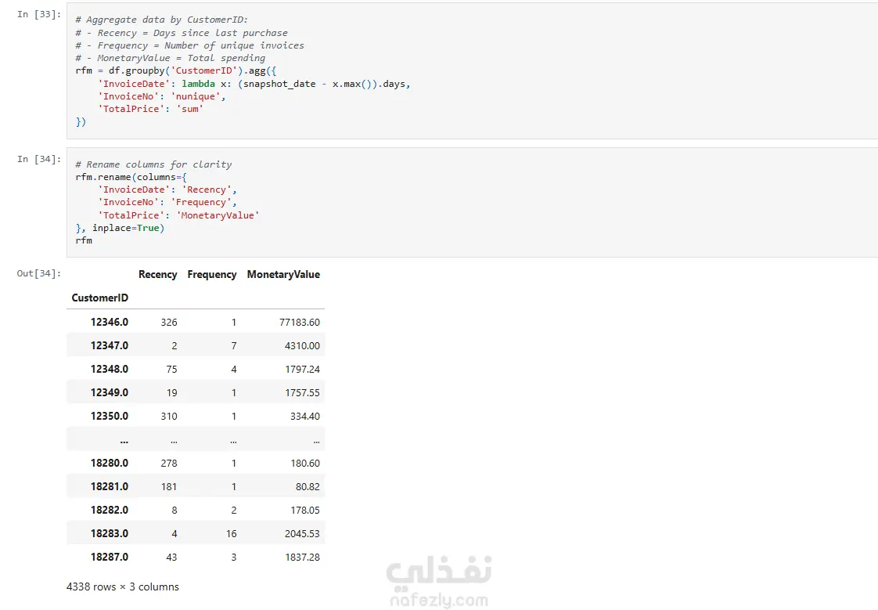Click recency value 278
Viewport: 878px width, 610px height.
[168, 464]
